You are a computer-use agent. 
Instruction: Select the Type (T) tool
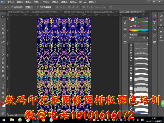[3, 80]
